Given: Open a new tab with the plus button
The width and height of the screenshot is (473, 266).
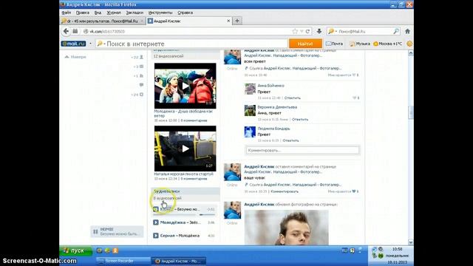Looking at the screenshot, I should 237,21.
